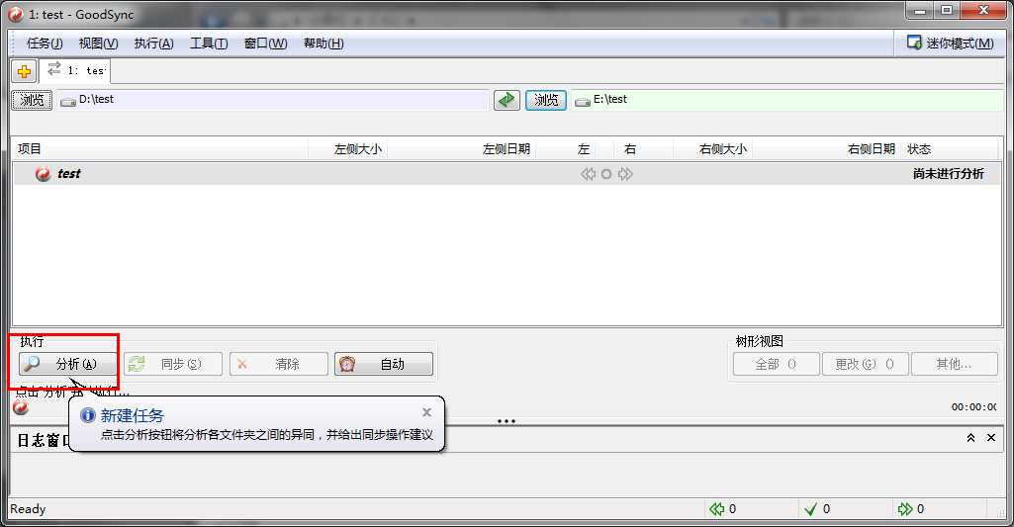The image size is (1014, 527).
Task: Click the GoodSync title bar application icon
Action: (x=16, y=14)
